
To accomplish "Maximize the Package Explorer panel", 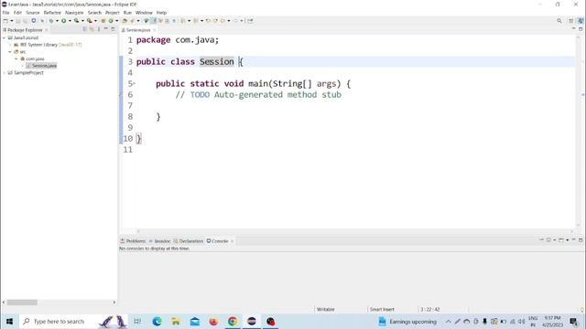I will 113,29.
